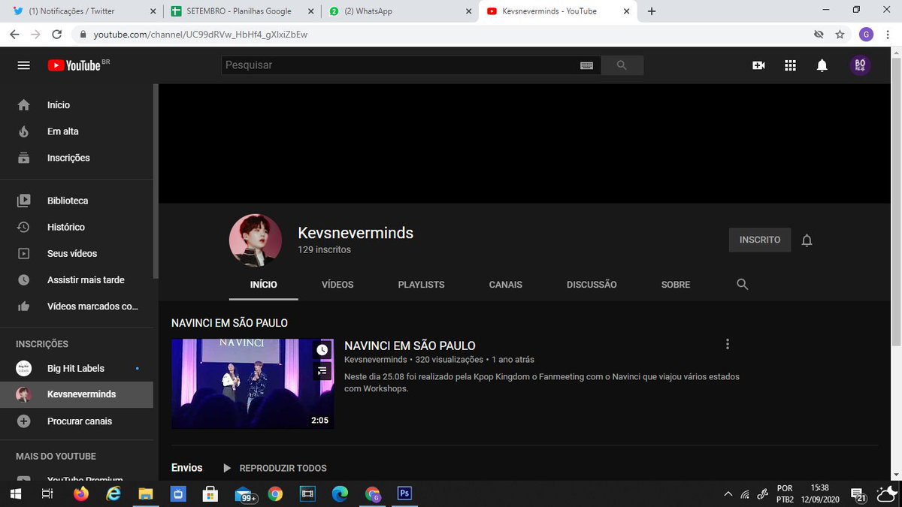The height and width of the screenshot is (507, 902).
Task: Click REPRODUZIR TODOS button
Action: tap(275, 468)
